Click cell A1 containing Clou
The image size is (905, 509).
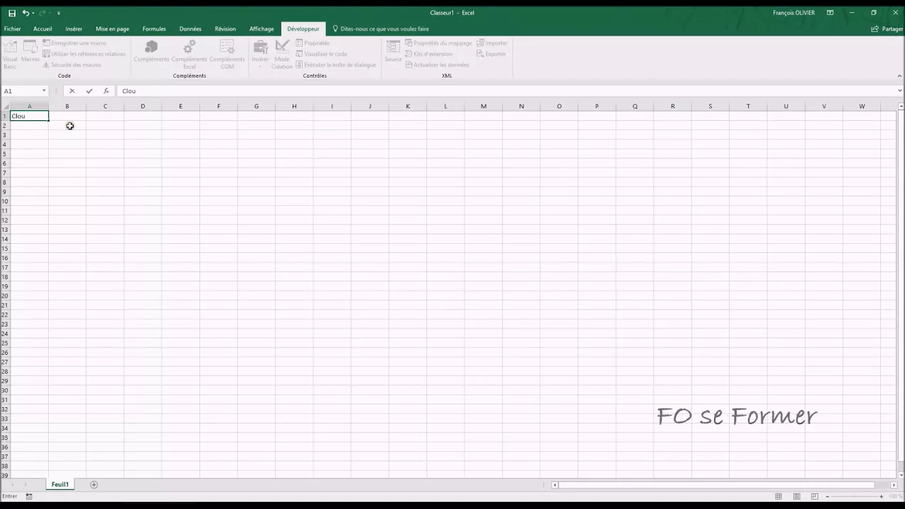30,116
